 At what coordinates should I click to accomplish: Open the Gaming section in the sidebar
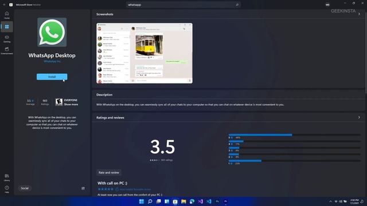[7, 38]
